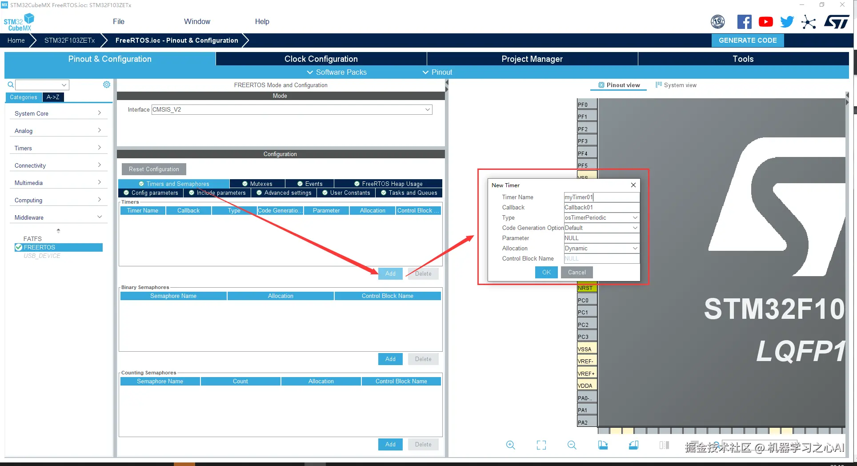
Task: Click the ST company logo
Action: coord(836,22)
